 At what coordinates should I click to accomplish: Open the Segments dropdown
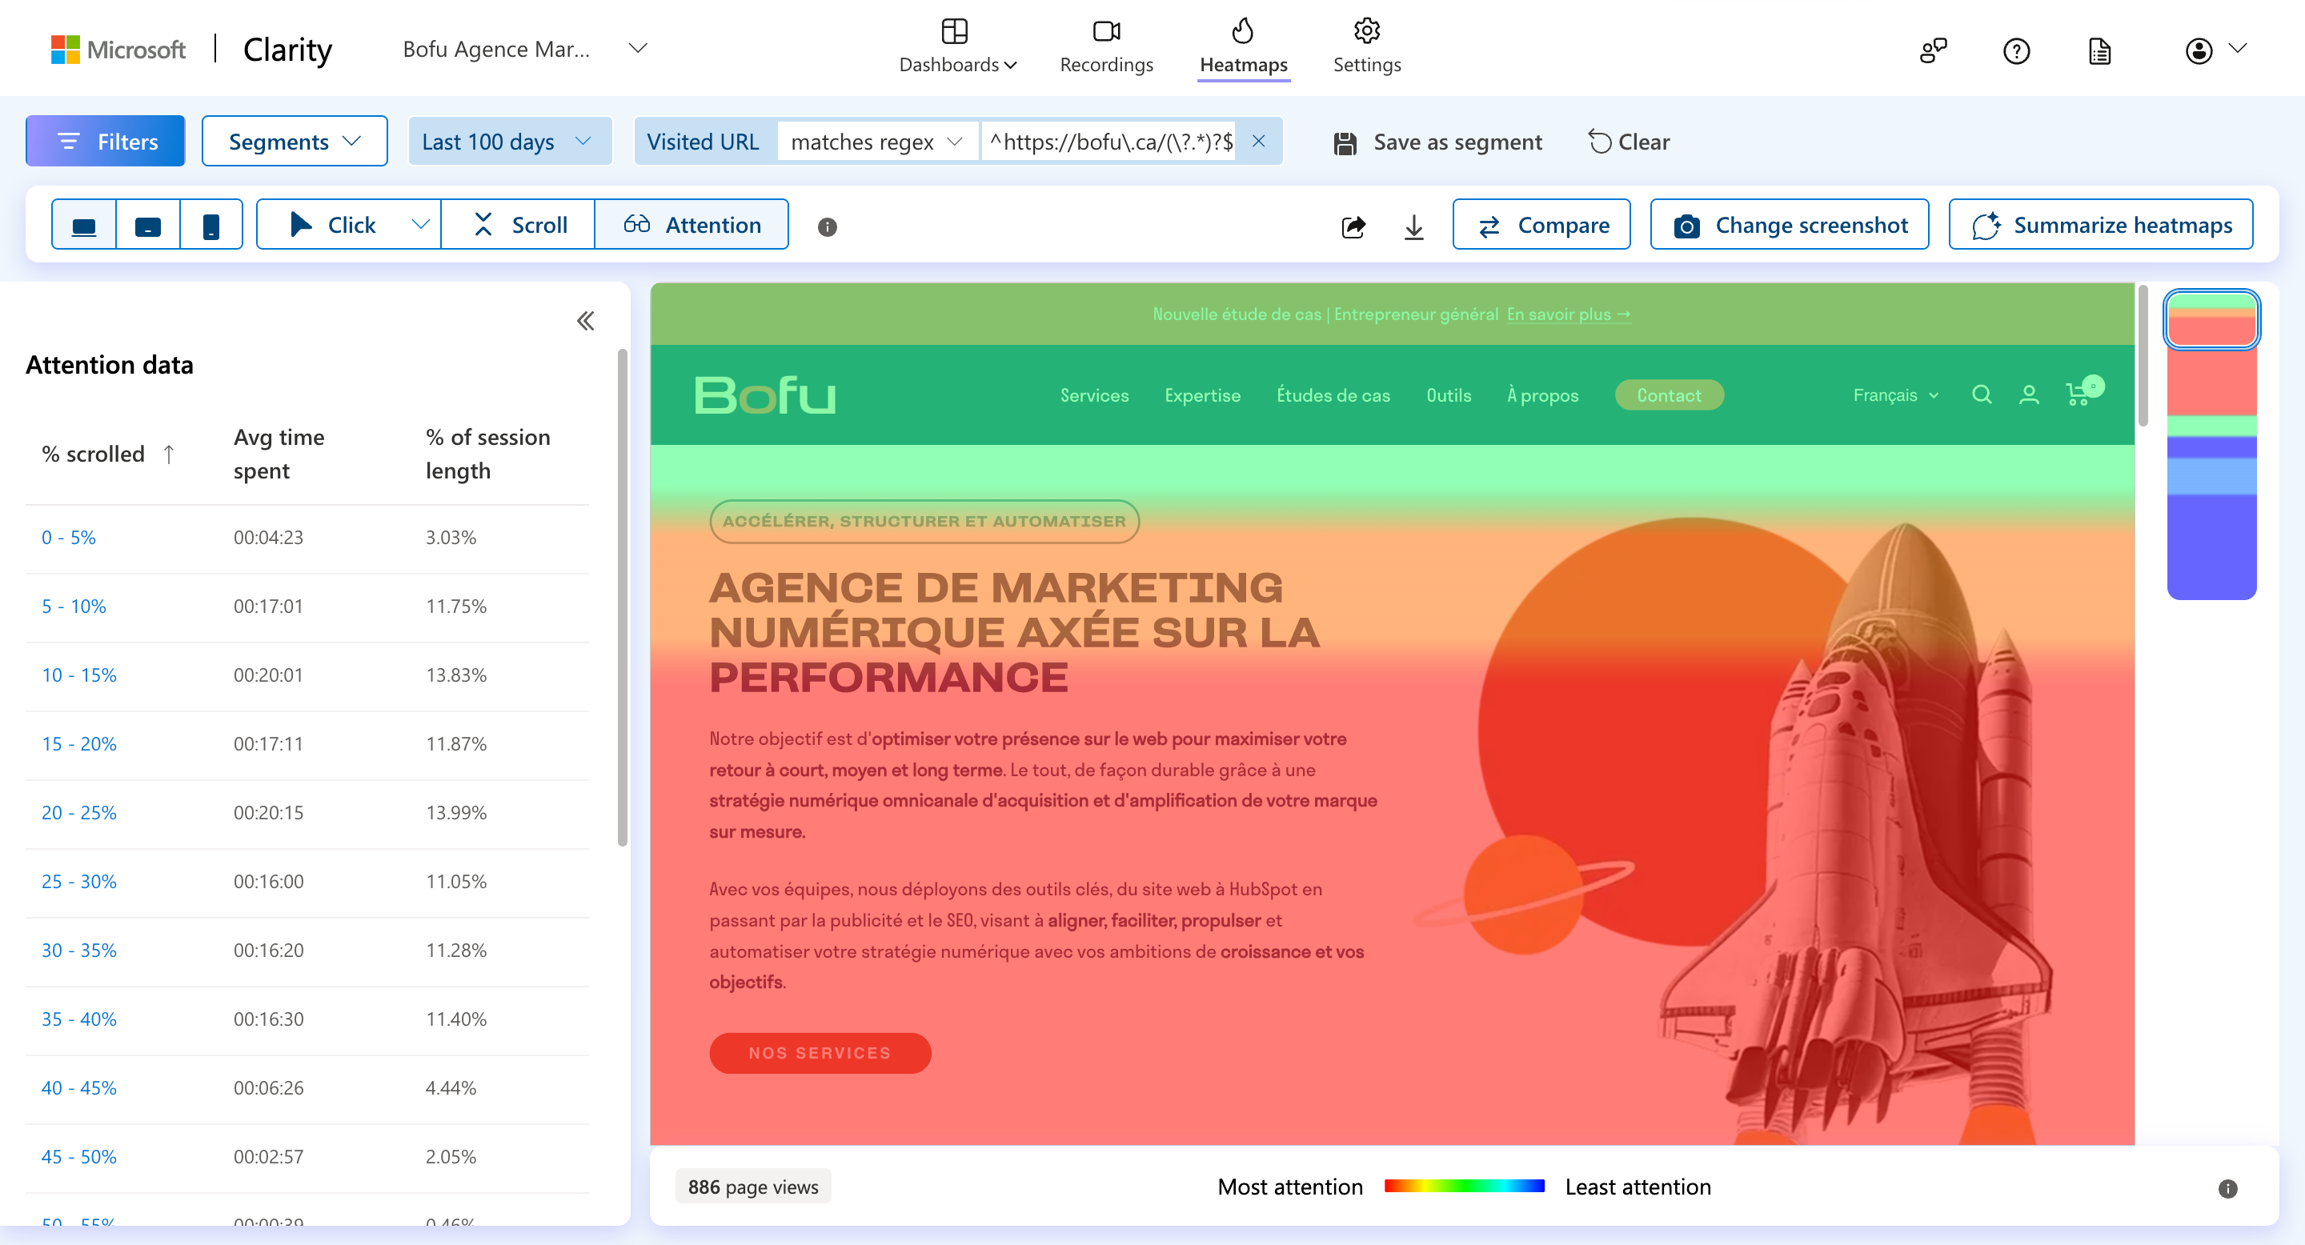click(295, 142)
